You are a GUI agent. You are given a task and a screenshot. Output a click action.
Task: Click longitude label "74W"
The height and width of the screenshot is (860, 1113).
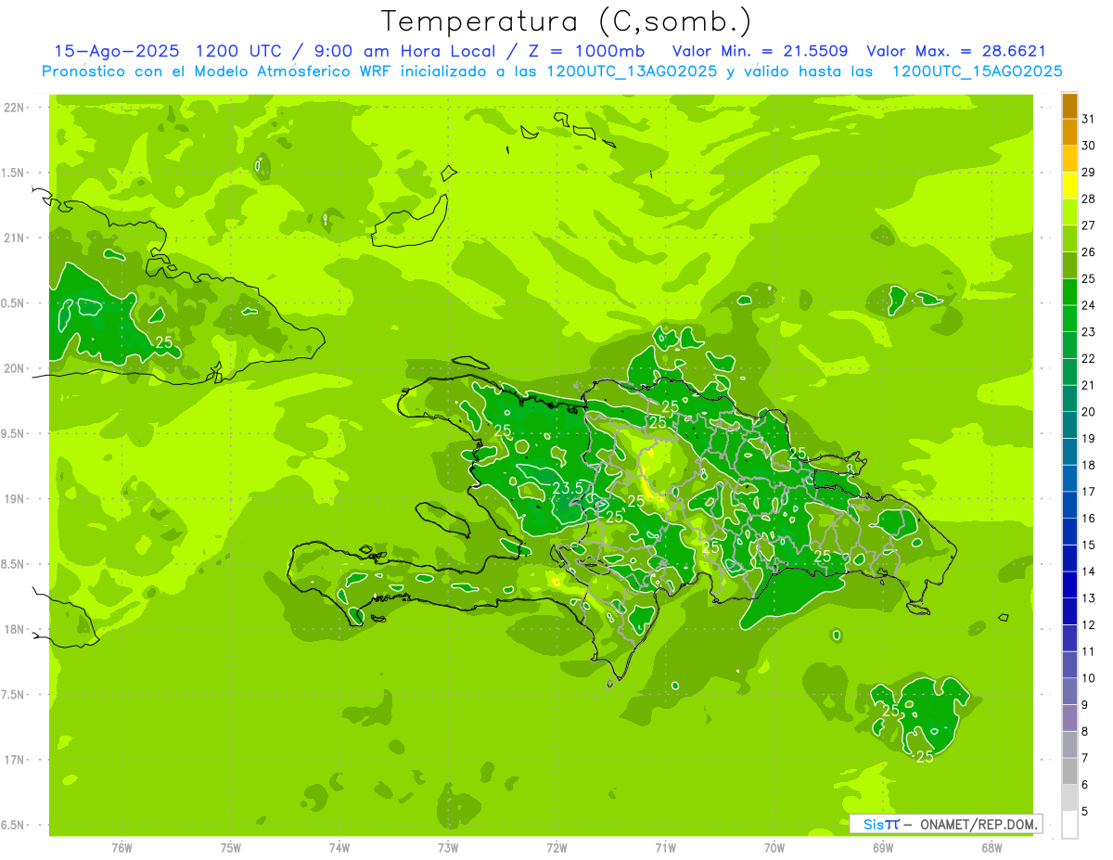click(x=339, y=848)
